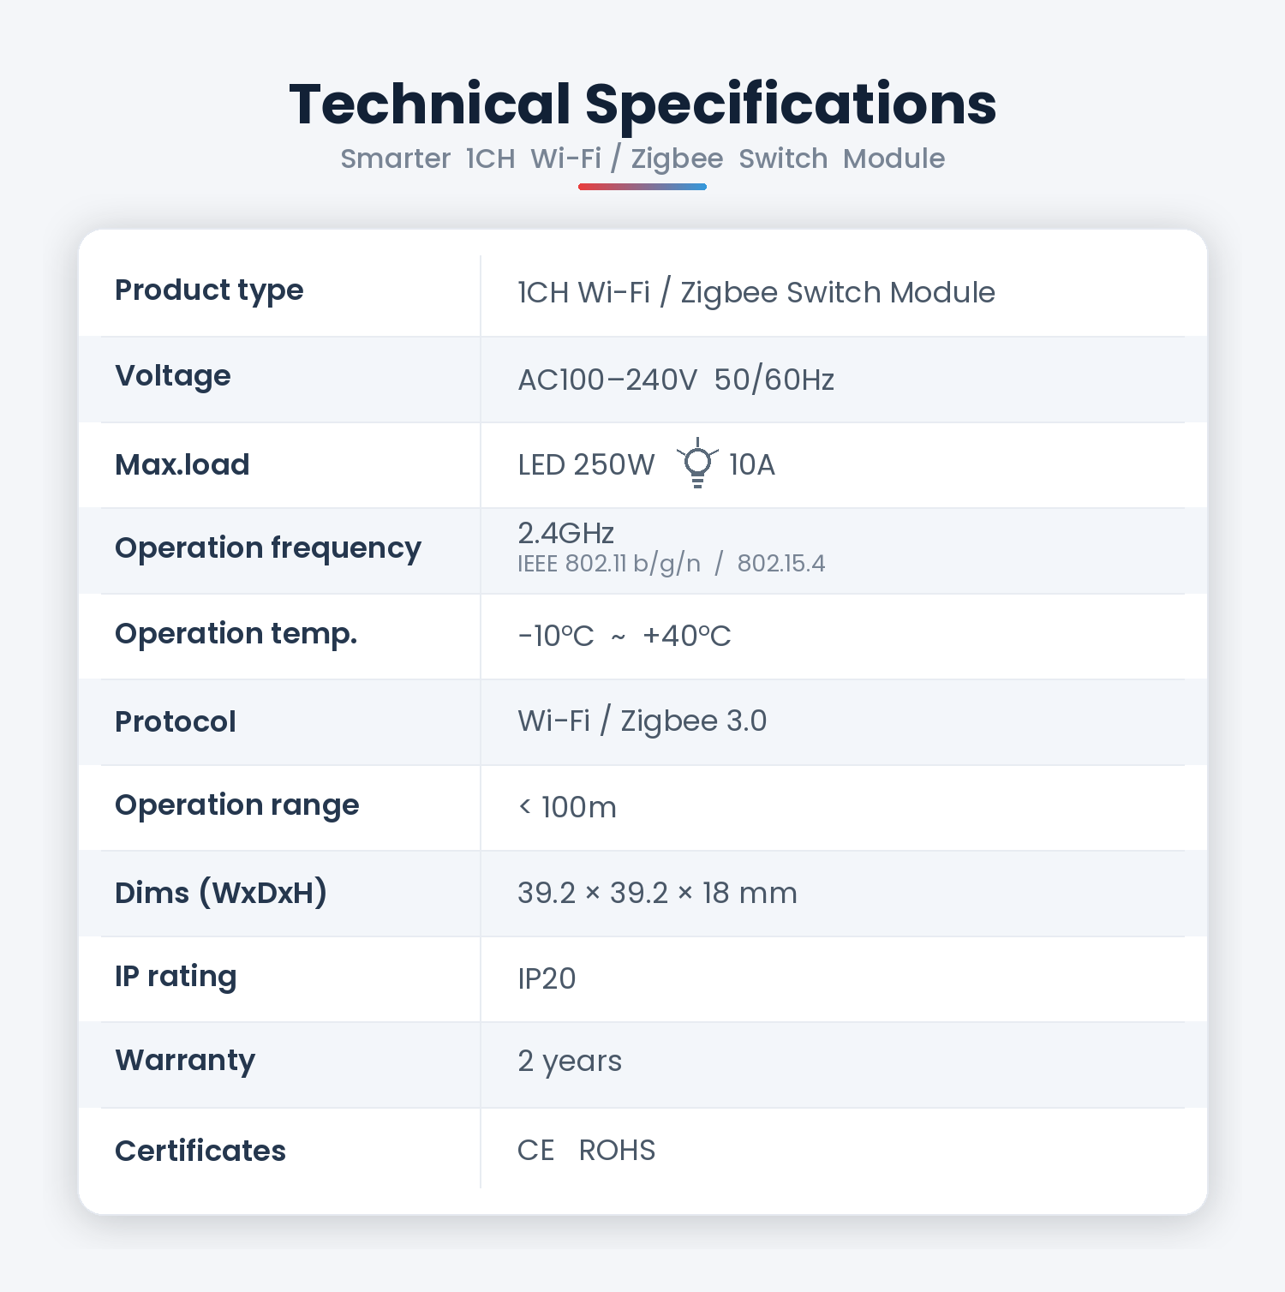Viewport: 1285px width, 1292px height.
Task: Select the Voltage row label
Action: pos(173,377)
